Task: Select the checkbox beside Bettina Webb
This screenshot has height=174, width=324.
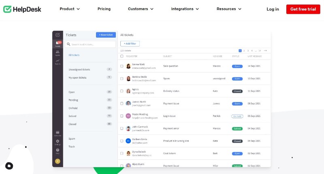Action: point(122,79)
